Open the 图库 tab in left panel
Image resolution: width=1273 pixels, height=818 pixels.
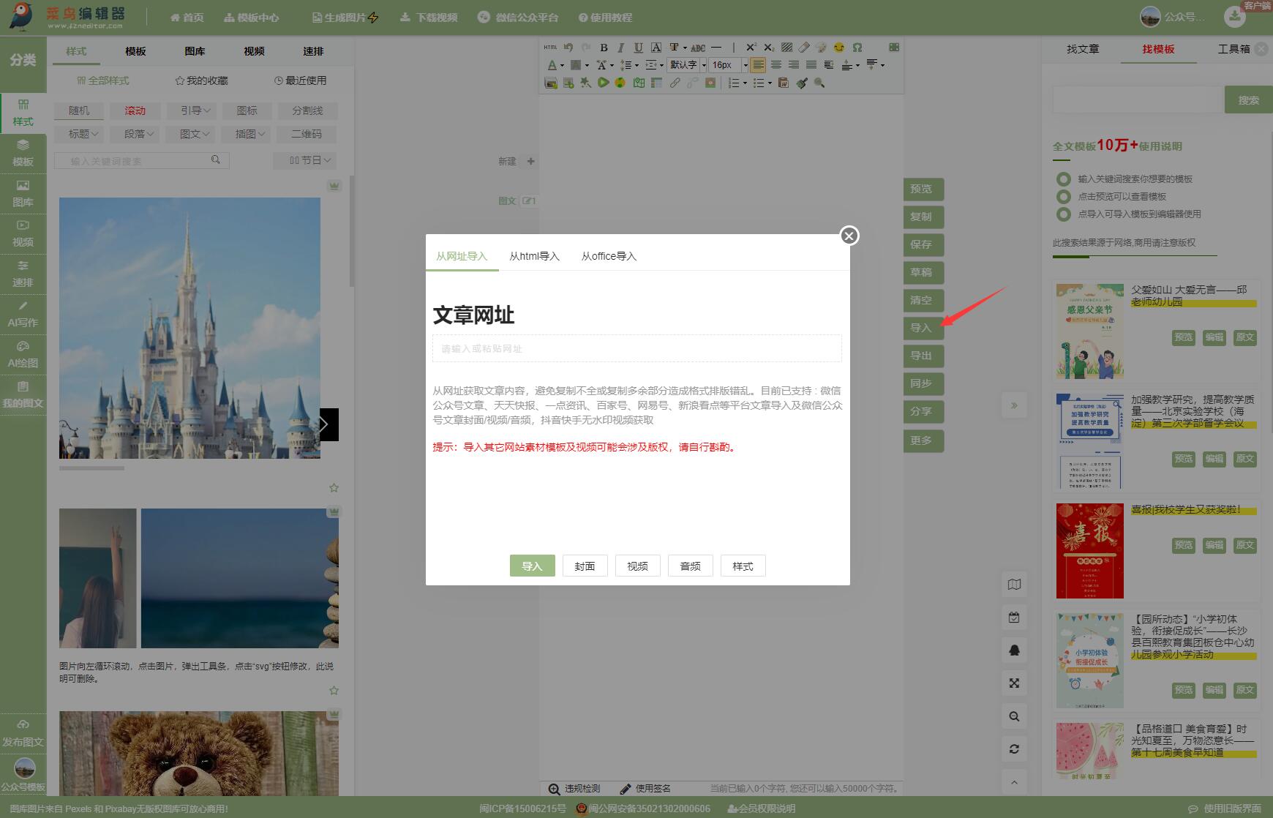(x=195, y=51)
